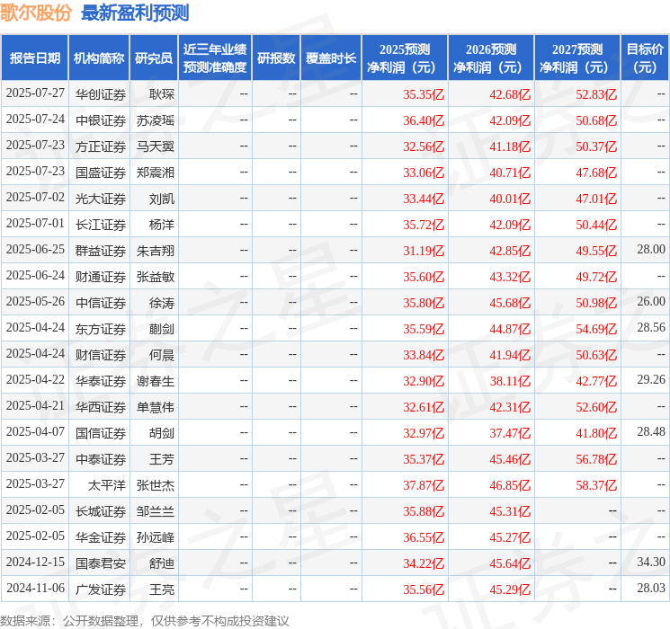Click the 机构简称 column header
The width and height of the screenshot is (670, 629).
99,58
